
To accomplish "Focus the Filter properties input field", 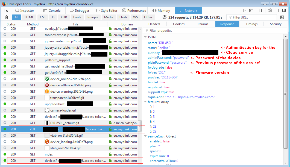I will pos(215,31).
